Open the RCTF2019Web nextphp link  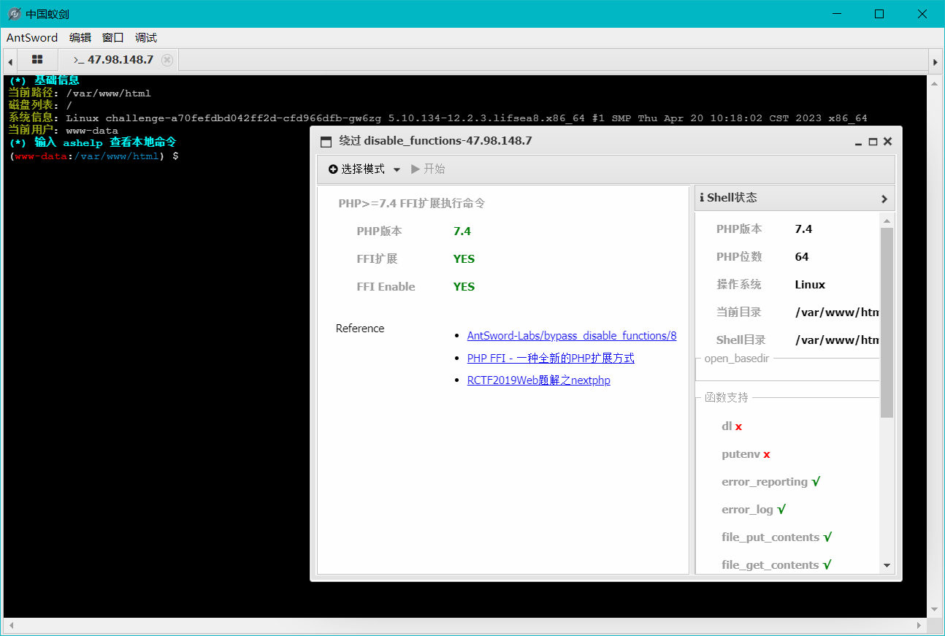point(538,380)
